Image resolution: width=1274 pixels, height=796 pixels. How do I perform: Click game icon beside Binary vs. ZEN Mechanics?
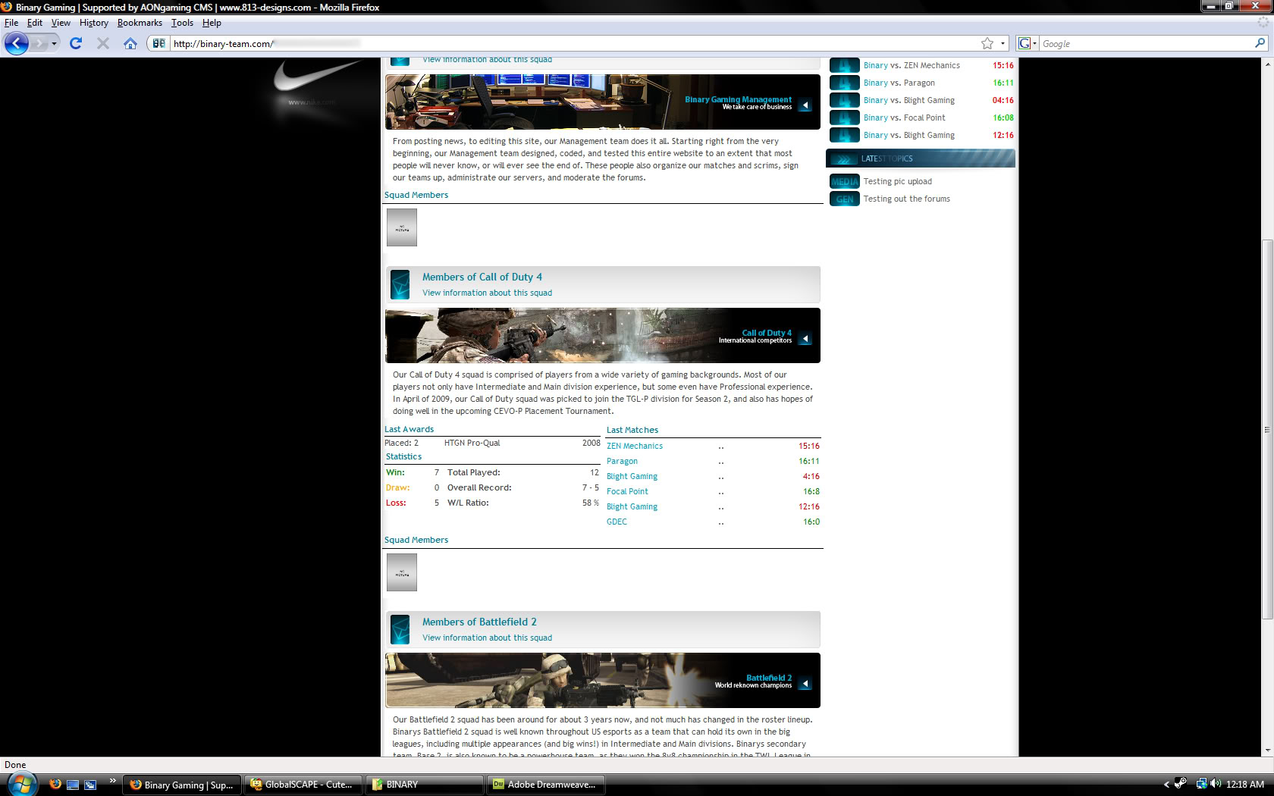845,65
